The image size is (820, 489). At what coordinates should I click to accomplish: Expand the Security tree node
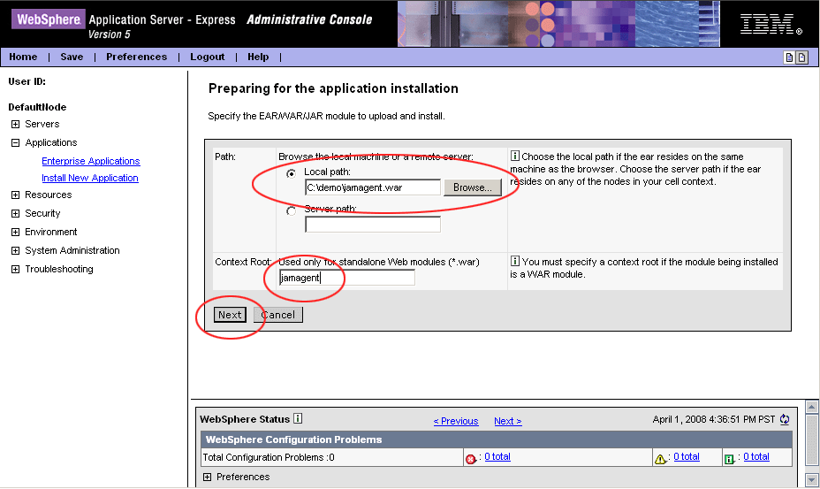tap(16, 213)
